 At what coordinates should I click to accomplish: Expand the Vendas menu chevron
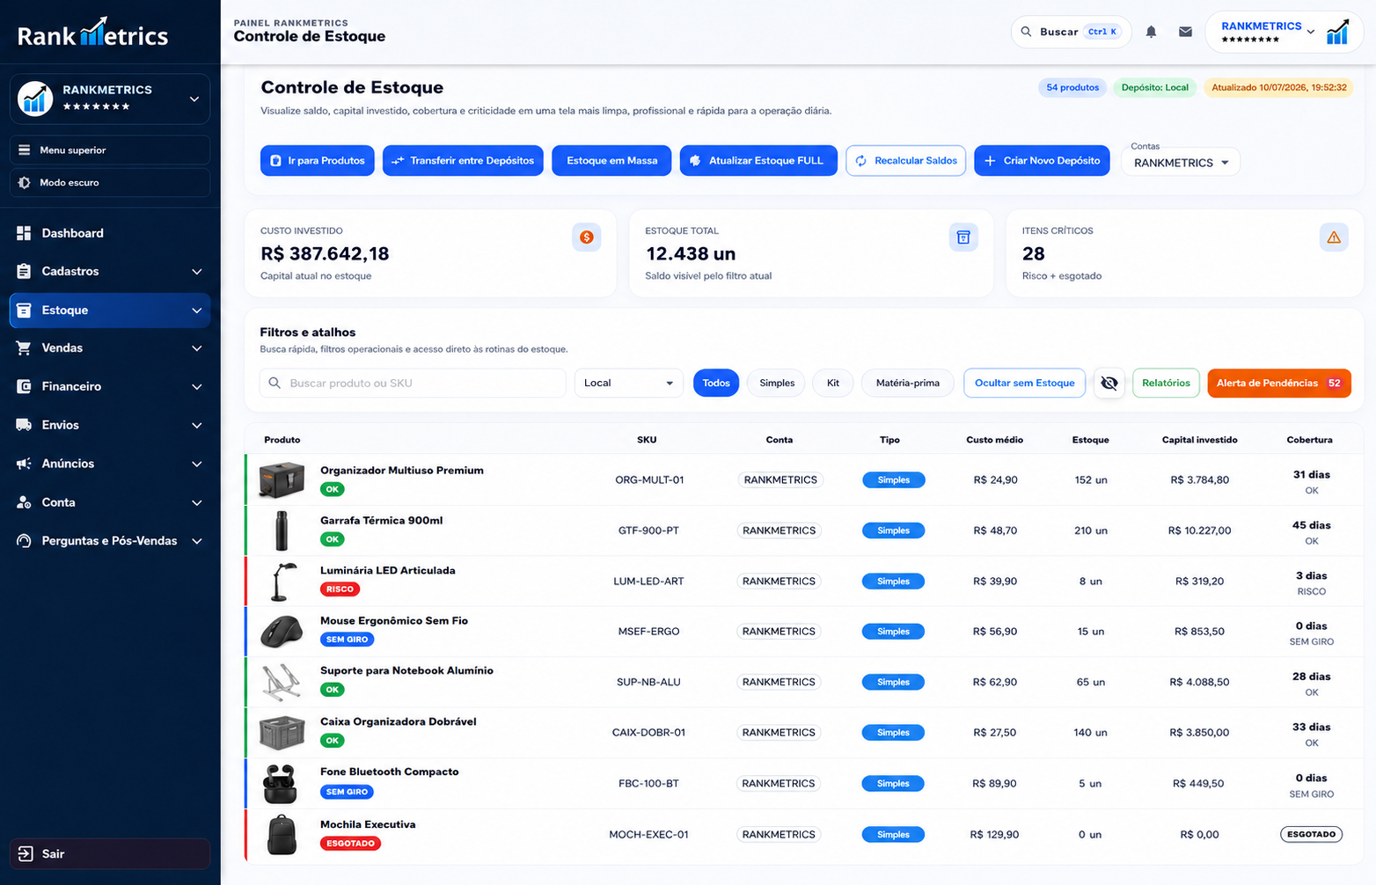(x=197, y=348)
